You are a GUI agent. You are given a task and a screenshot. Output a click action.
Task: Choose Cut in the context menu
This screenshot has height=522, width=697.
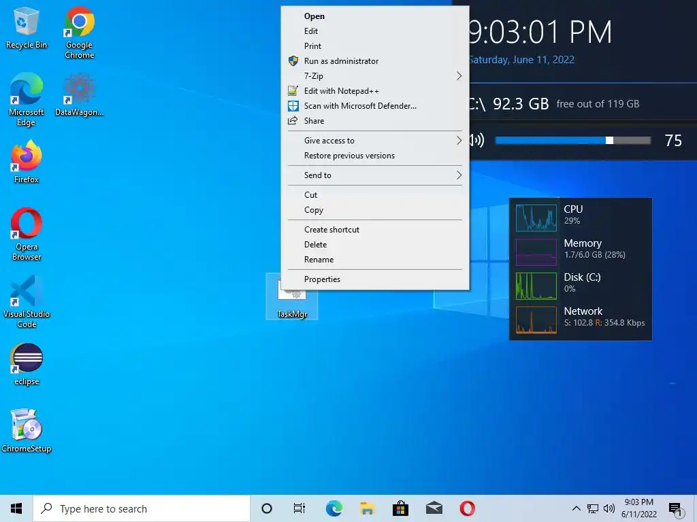click(375, 195)
